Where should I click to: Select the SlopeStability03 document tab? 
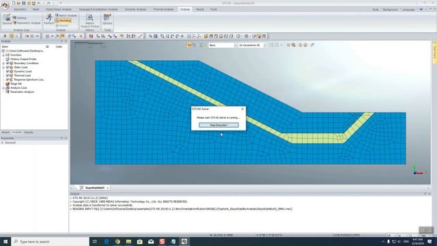click(x=94, y=188)
